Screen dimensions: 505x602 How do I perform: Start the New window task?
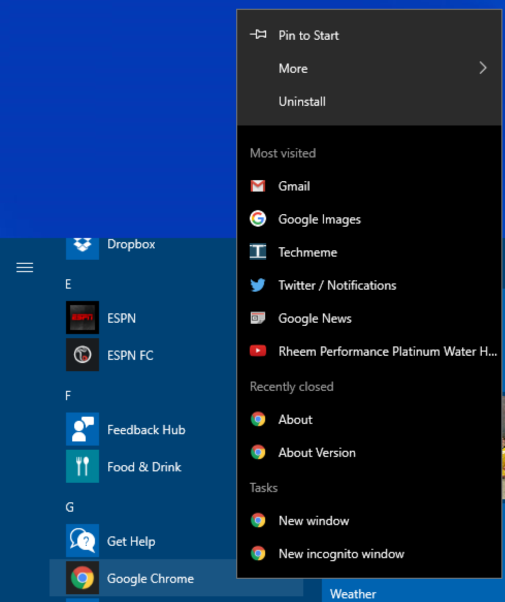[369, 520]
